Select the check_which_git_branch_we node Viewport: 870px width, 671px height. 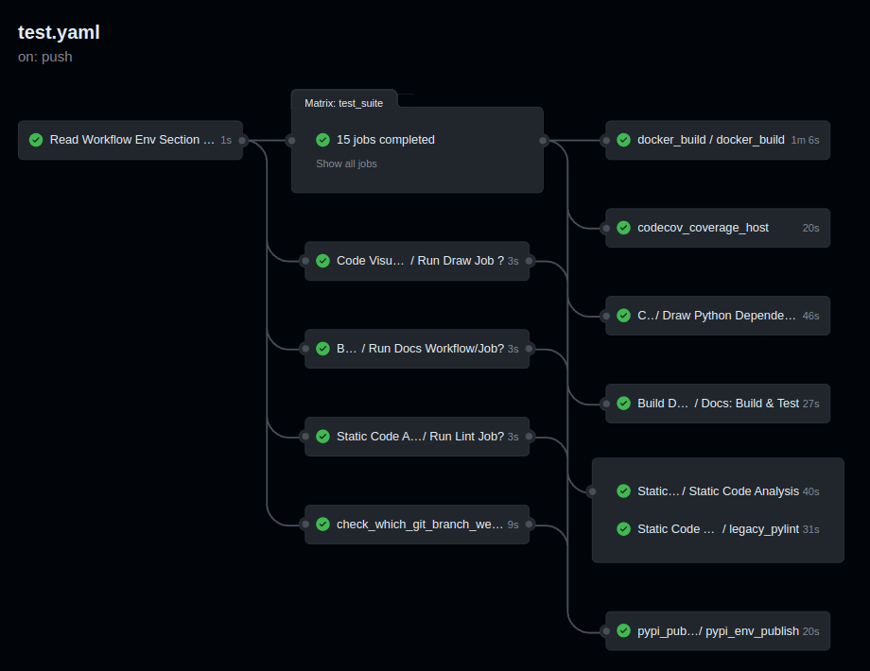(x=417, y=524)
